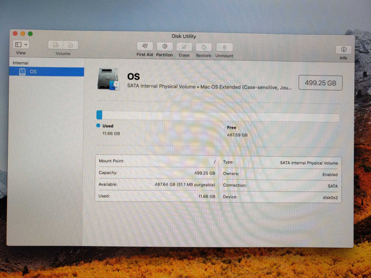
Task: Maximize the Disk Utility window
Action: pos(30,34)
